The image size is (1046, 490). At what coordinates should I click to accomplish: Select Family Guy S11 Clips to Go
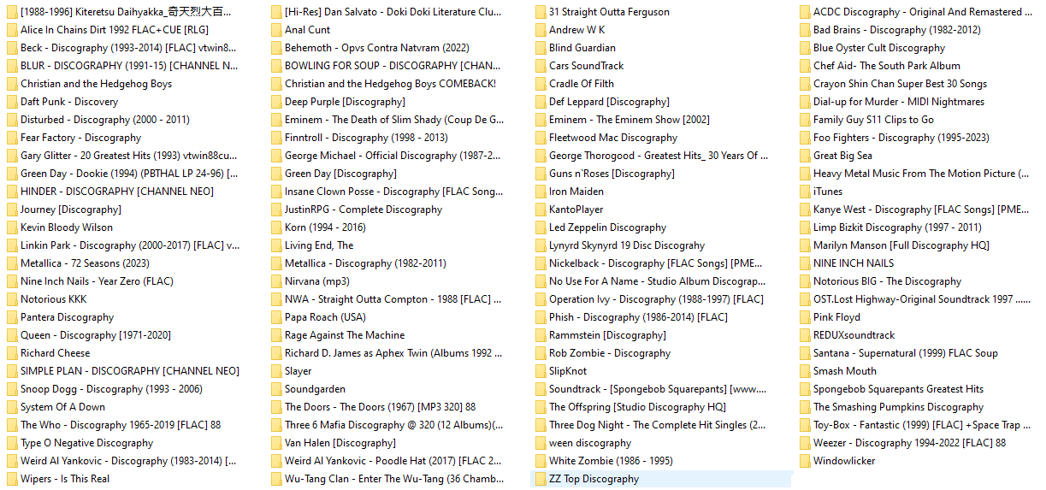pos(873,120)
